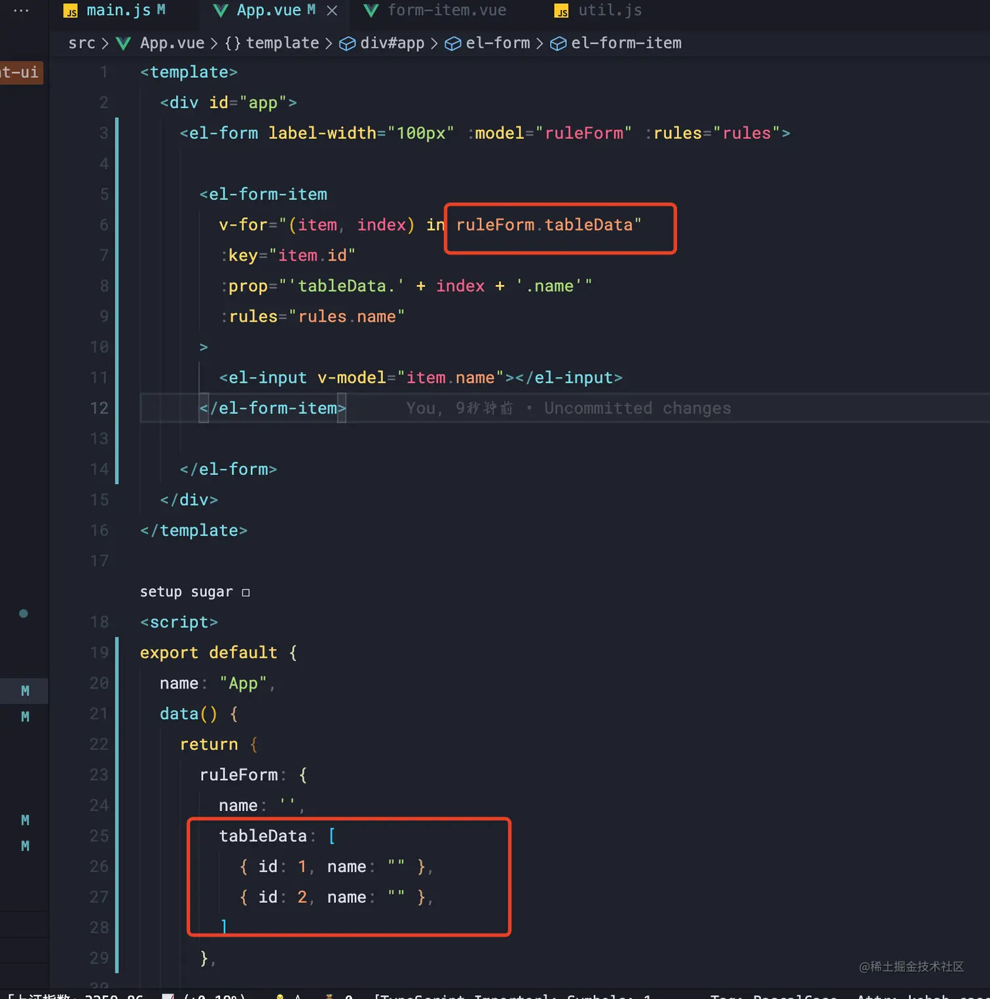Click the 't-ui' label in the sidebar
This screenshot has width=990, height=999.
click(20, 71)
